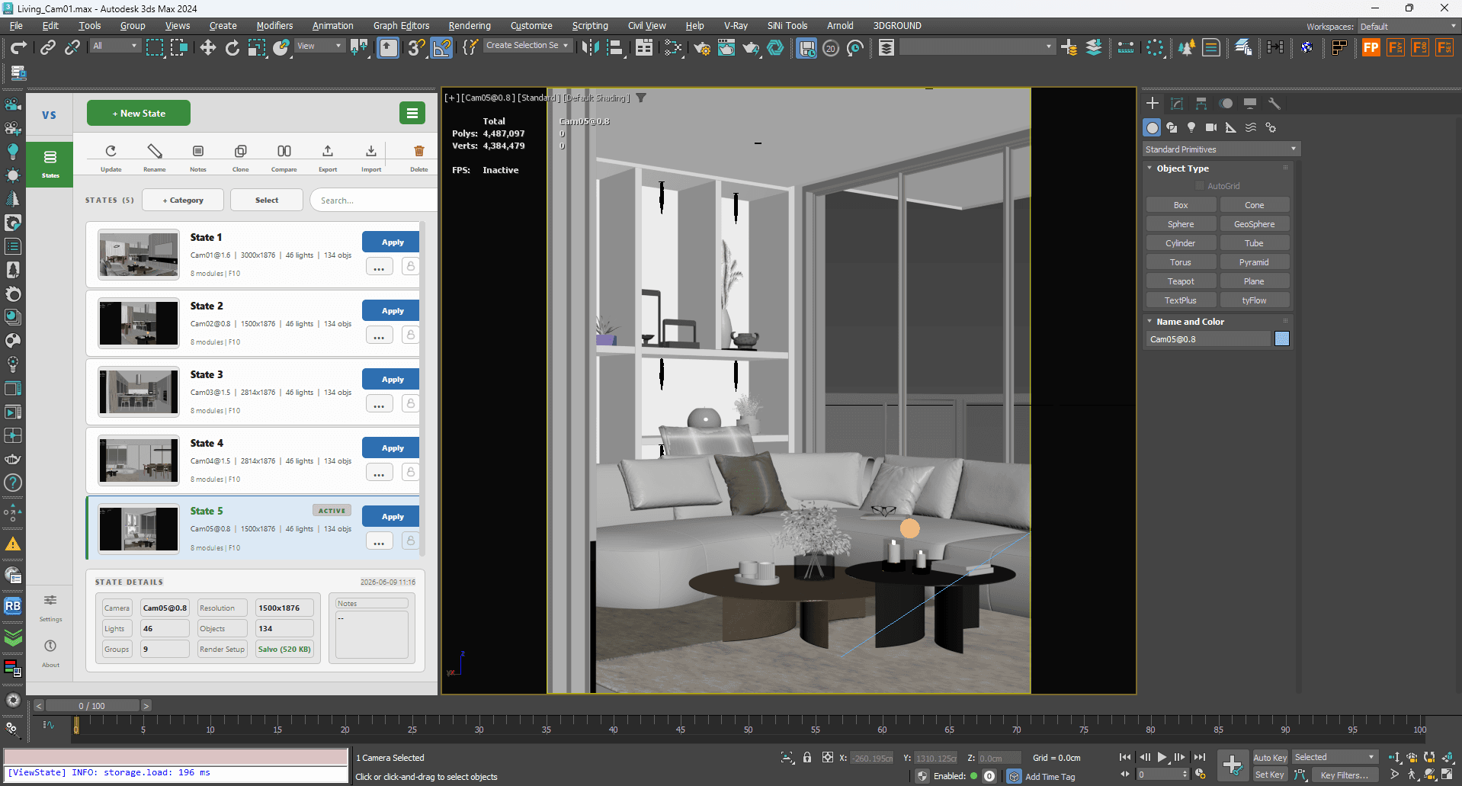Image resolution: width=1462 pixels, height=786 pixels.
Task: Toggle the lock on State 5
Action: point(410,541)
